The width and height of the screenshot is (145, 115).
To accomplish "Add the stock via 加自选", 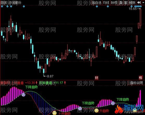I will [x=96, y=3].
